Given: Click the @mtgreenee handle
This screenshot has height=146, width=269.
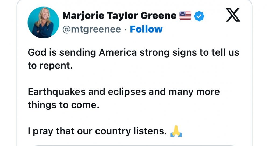Looking at the screenshot, I should tap(91, 29).
